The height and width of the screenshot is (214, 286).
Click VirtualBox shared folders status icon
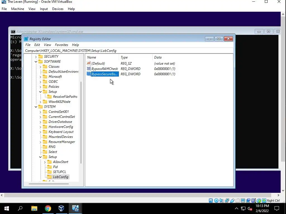(x=237, y=201)
